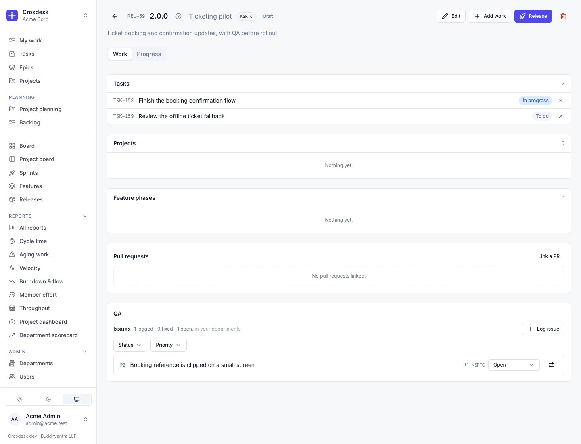Click the help icon next to 2.0.0
Screen dimensions: 581x444
point(178,16)
